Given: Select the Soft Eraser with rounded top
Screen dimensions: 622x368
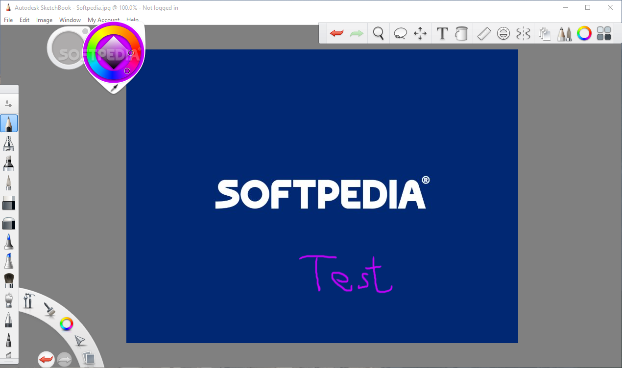Looking at the screenshot, I should pyautogui.click(x=9, y=223).
